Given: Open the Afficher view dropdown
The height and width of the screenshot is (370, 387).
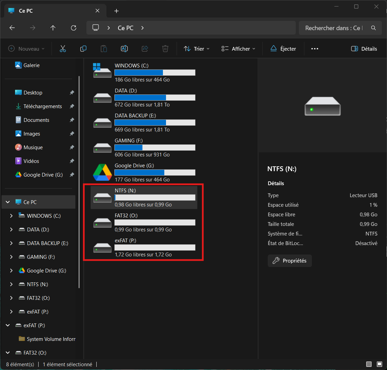Looking at the screenshot, I should (x=238, y=49).
